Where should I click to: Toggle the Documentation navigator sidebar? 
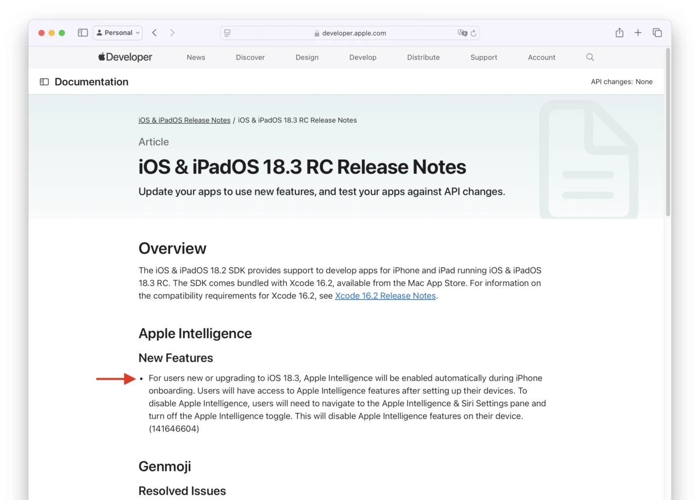point(44,82)
